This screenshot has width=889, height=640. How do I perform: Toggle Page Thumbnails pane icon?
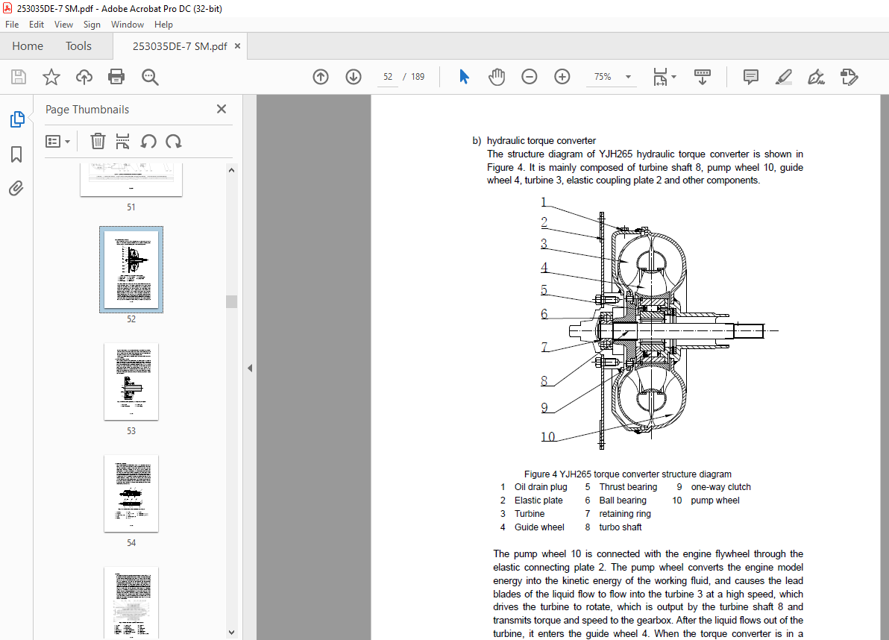(17, 119)
